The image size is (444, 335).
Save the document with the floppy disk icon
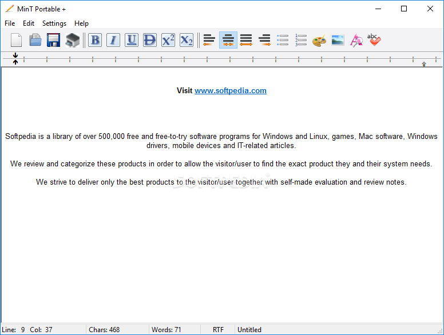tap(54, 40)
